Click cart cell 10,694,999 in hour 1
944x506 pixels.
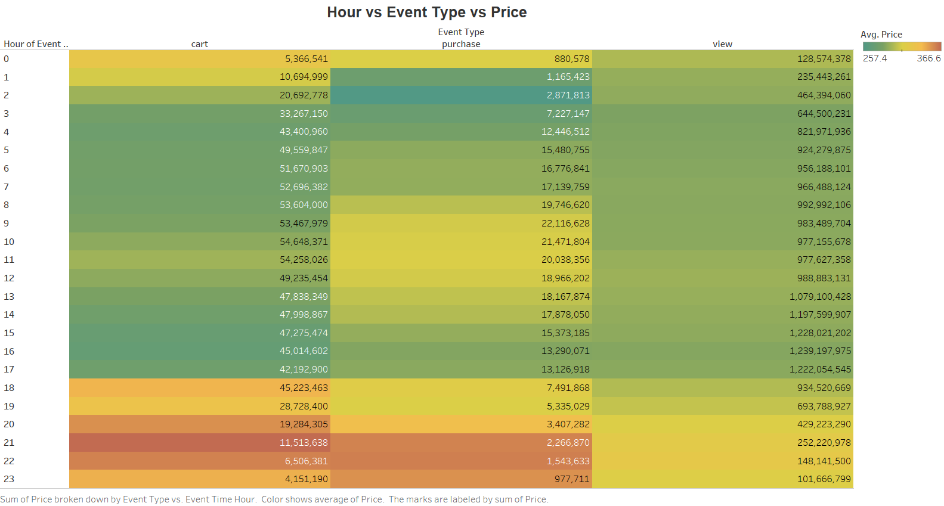coord(200,77)
